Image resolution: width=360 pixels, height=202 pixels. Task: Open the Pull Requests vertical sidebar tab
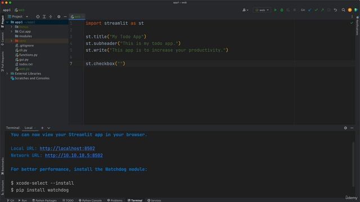pos(2,61)
